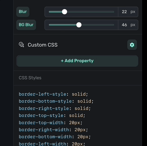Viewport: 147px width, 146px height.
Task: Click the px unit beside Blur value
Action: click(133, 12)
